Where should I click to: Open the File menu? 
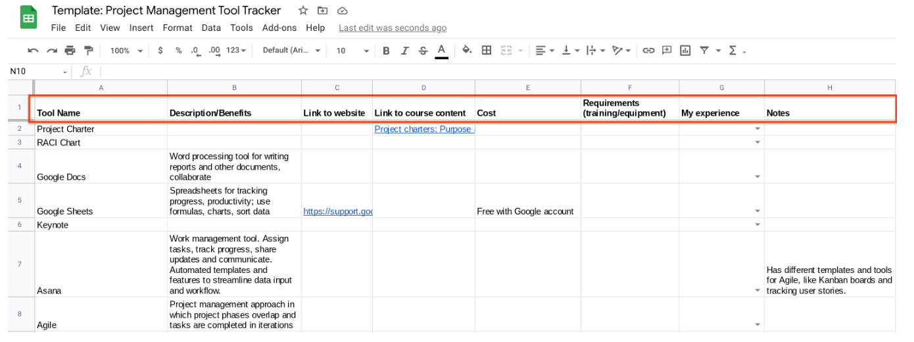[59, 28]
